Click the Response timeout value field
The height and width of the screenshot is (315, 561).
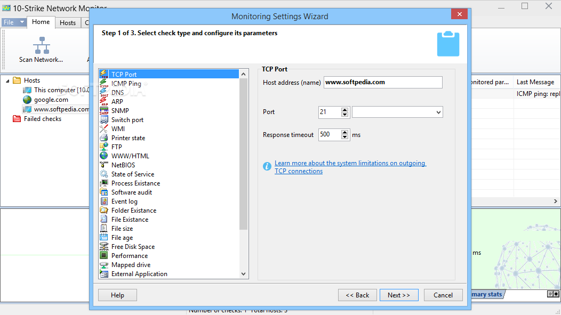point(330,135)
